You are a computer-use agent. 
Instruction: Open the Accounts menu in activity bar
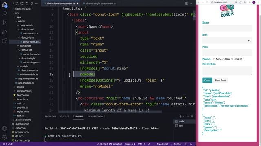[x=4, y=128]
